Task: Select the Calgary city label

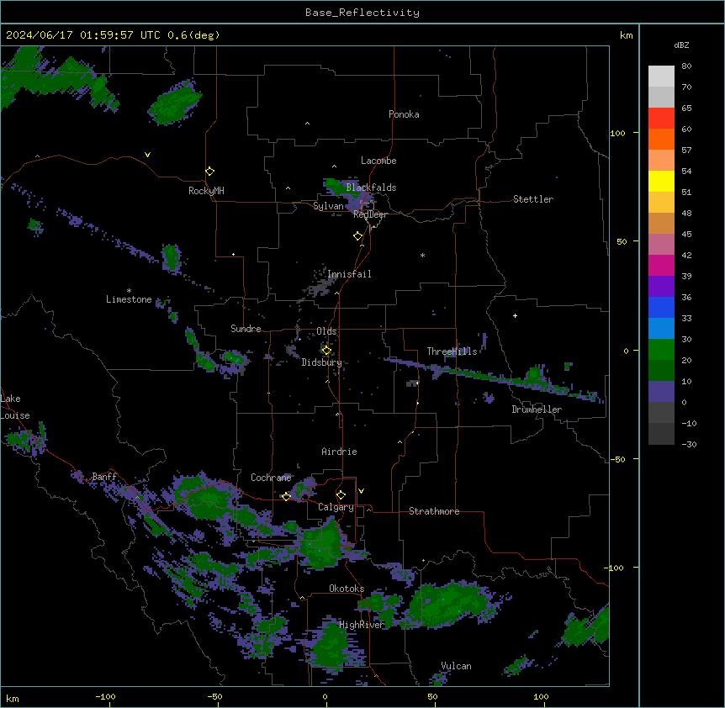Action: pyautogui.click(x=336, y=507)
